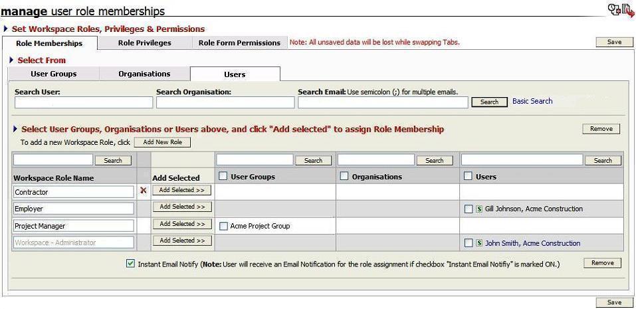The width and height of the screenshot is (636, 309).
Task: Switch to Role Memberships tab
Action: click(x=49, y=43)
